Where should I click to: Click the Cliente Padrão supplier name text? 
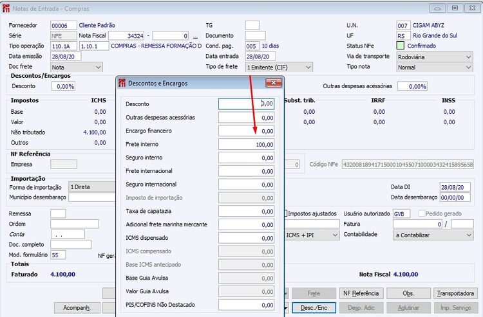pyautogui.click(x=97, y=25)
